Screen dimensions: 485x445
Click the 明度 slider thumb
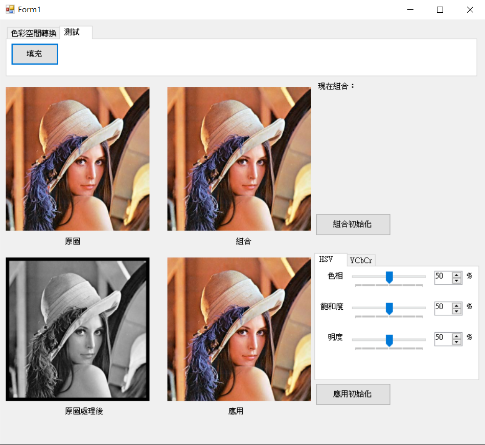point(389,340)
